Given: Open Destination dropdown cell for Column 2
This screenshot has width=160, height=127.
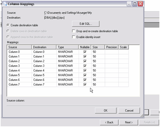Looking at the screenshot, I should [44, 61].
